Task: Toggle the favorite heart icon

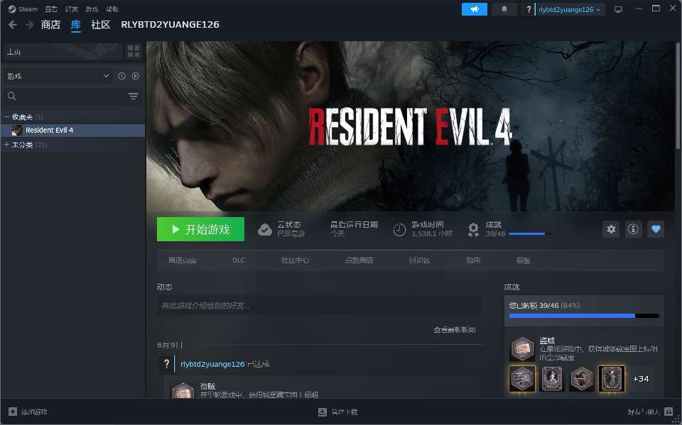Action: pos(656,229)
